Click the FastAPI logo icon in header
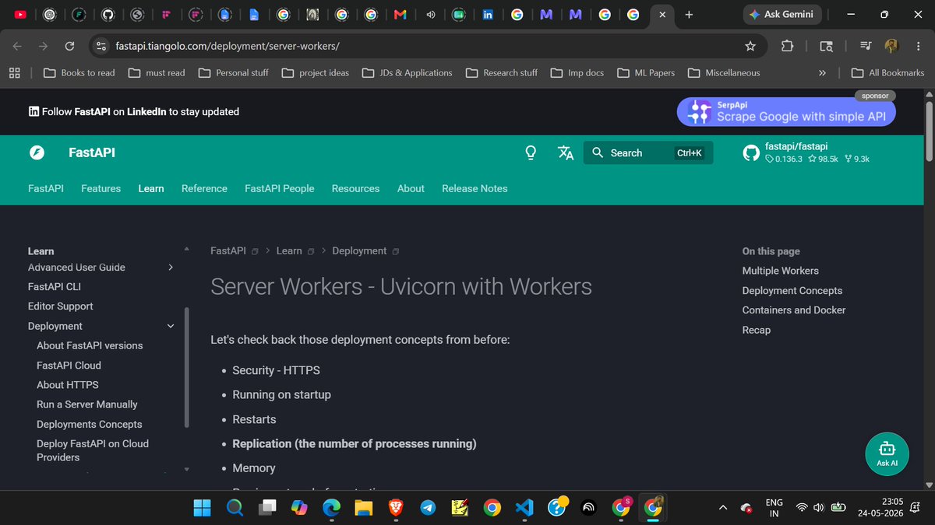935x525 pixels. click(37, 152)
